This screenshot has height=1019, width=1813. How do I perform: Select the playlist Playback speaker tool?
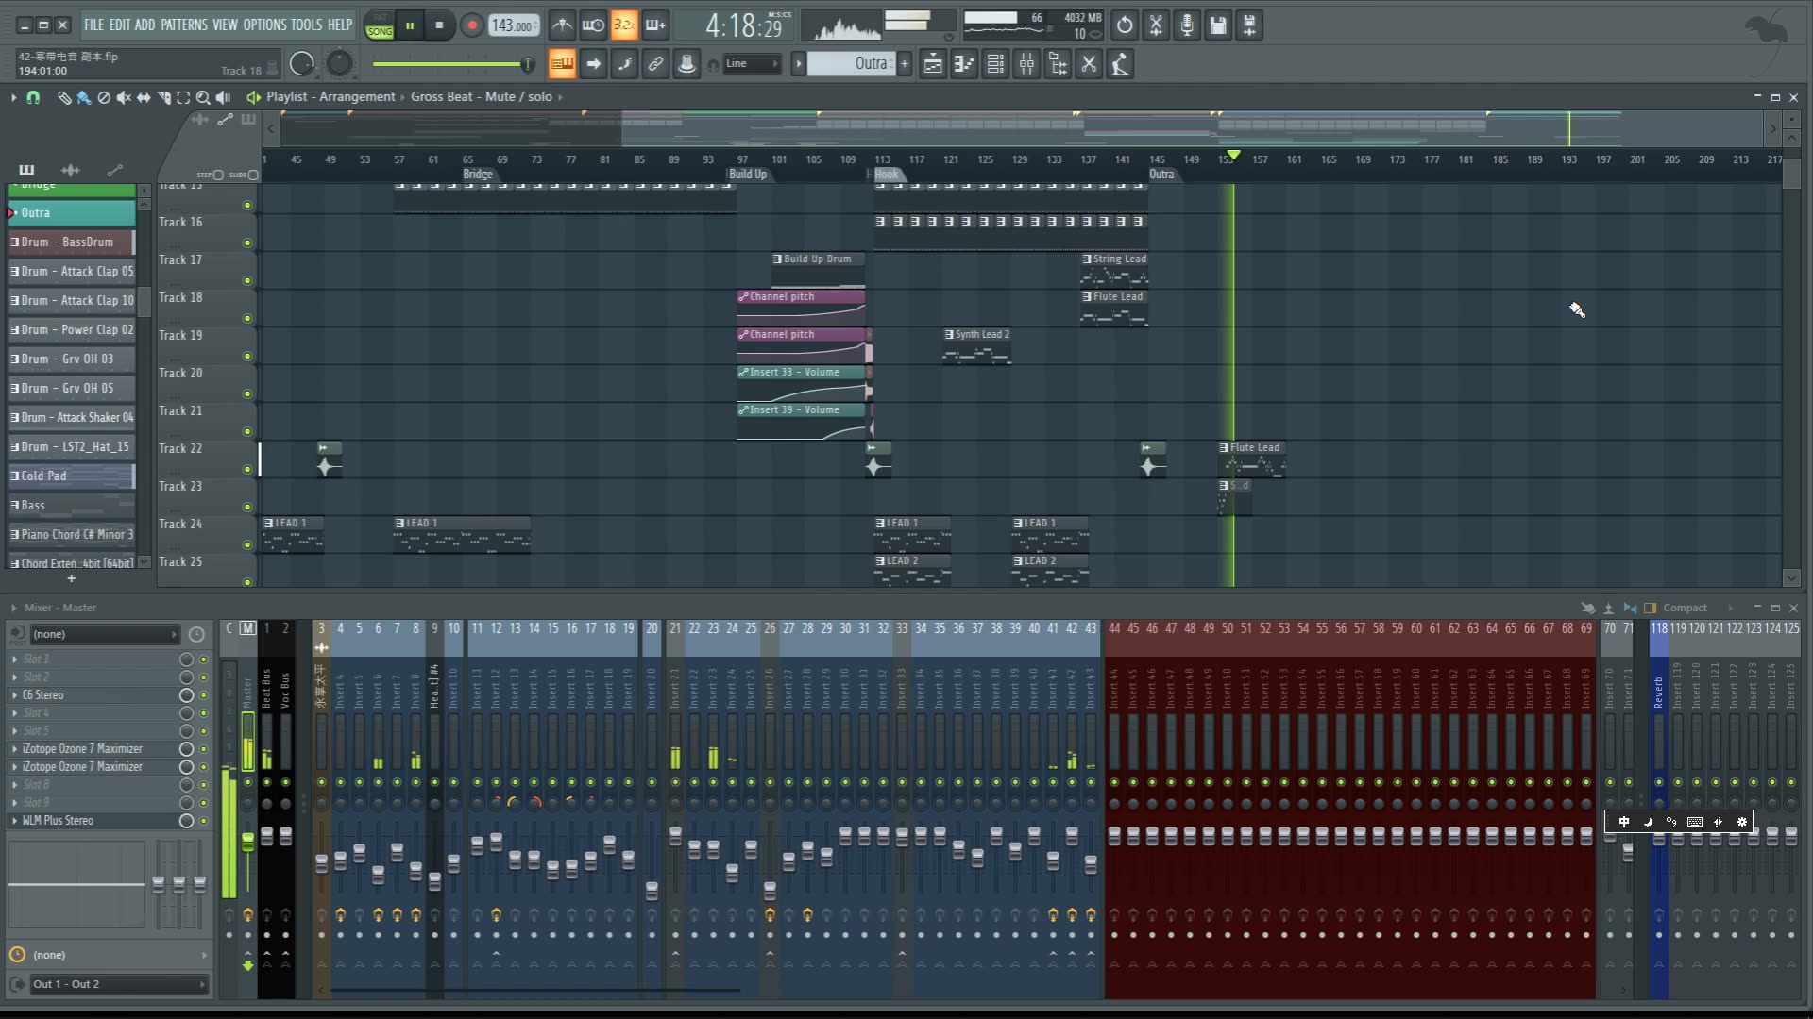[x=223, y=97]
